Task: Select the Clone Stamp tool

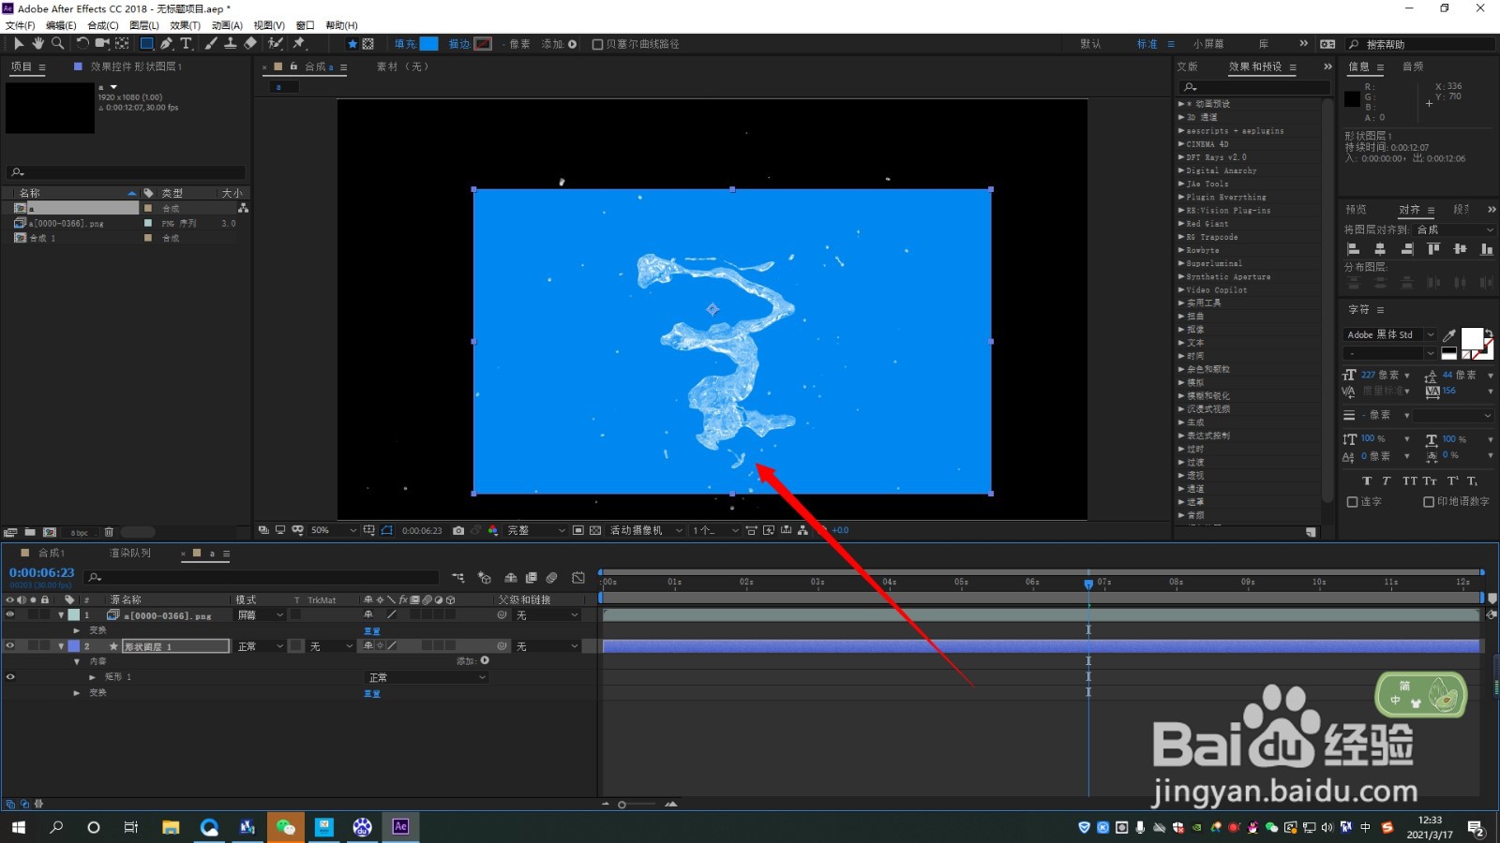Action: (230, 43)
